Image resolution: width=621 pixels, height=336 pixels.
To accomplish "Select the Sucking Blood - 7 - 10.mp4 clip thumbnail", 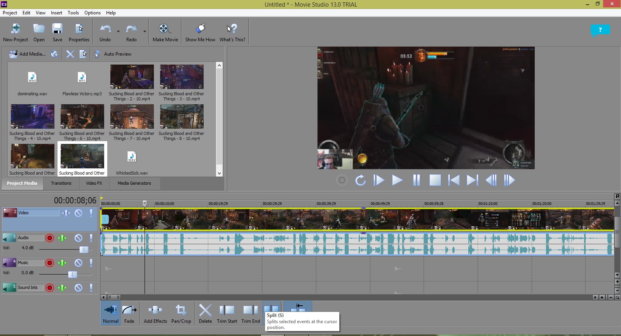I will pyautogui.click(x=132, y=117).
